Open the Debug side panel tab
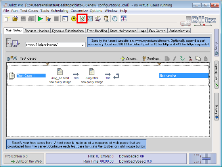 pos(216,107)
